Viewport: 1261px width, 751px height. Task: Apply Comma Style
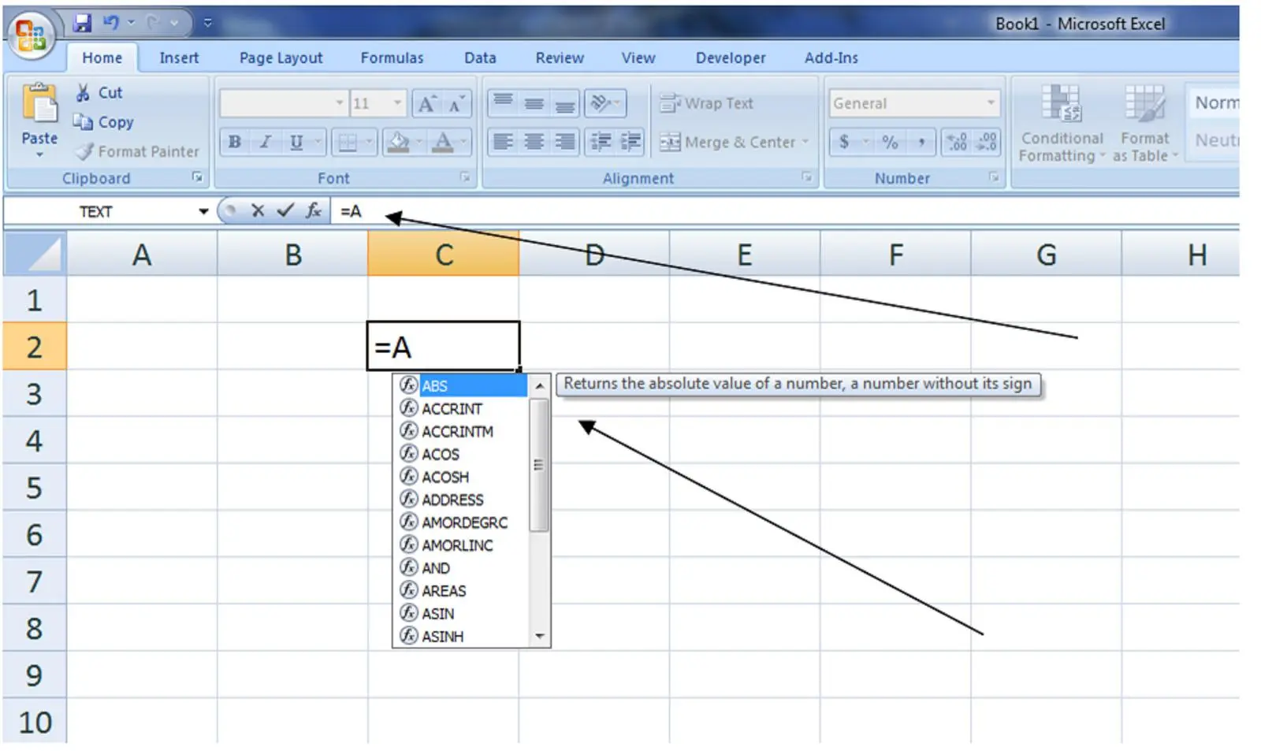pyautogui.click(x=921, y=142)
